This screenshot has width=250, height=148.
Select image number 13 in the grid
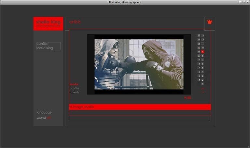202,35
